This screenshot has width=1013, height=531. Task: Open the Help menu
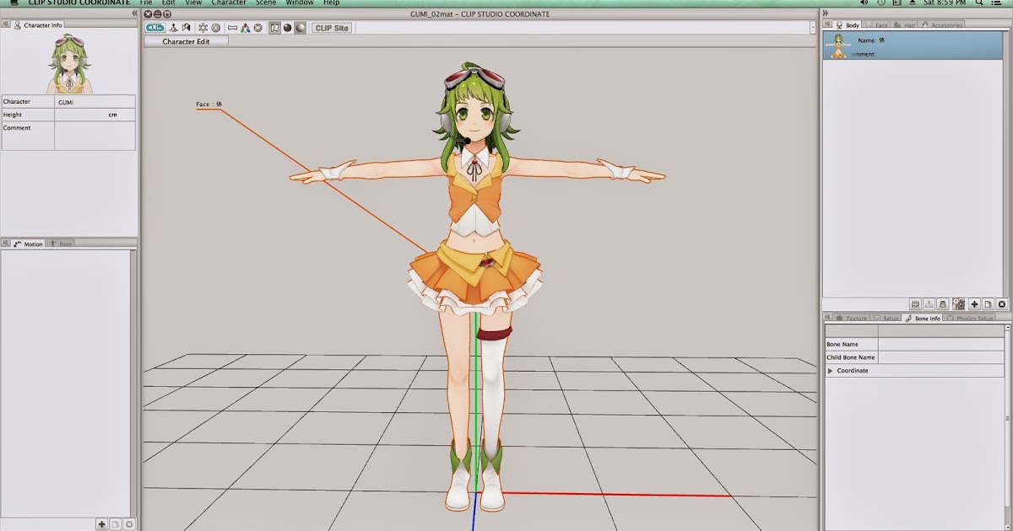point(331,3)
